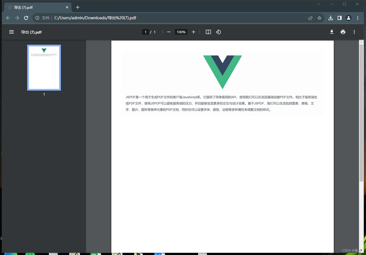The image size is (366, 255).
Task: Select the print icon for this PDF
Action: click(343, 32)
